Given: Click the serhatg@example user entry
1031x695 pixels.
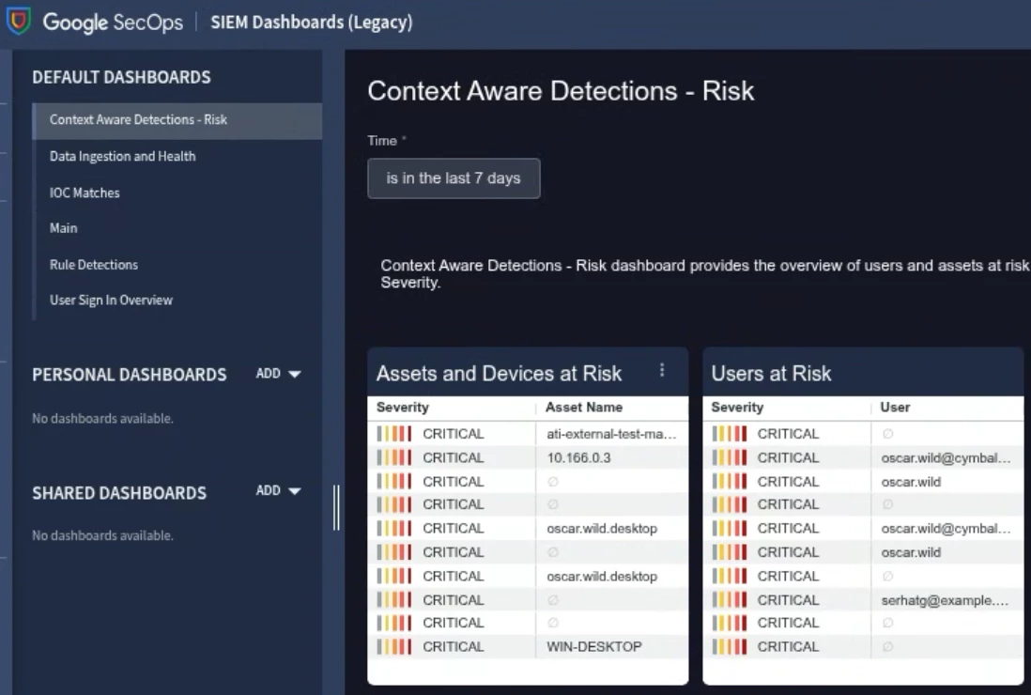Looking at the screenshot, I should click(945, 599).
